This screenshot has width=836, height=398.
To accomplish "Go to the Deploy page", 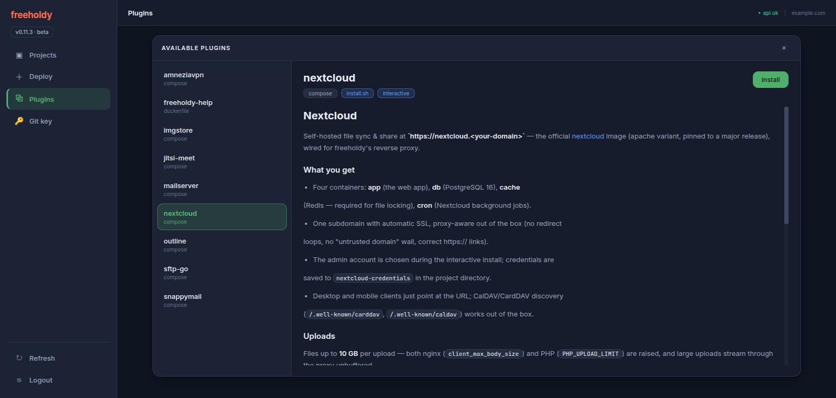I will pos(59,77).
